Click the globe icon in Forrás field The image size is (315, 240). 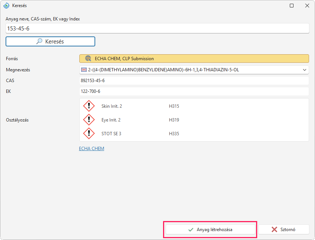[x=88, y=58]
